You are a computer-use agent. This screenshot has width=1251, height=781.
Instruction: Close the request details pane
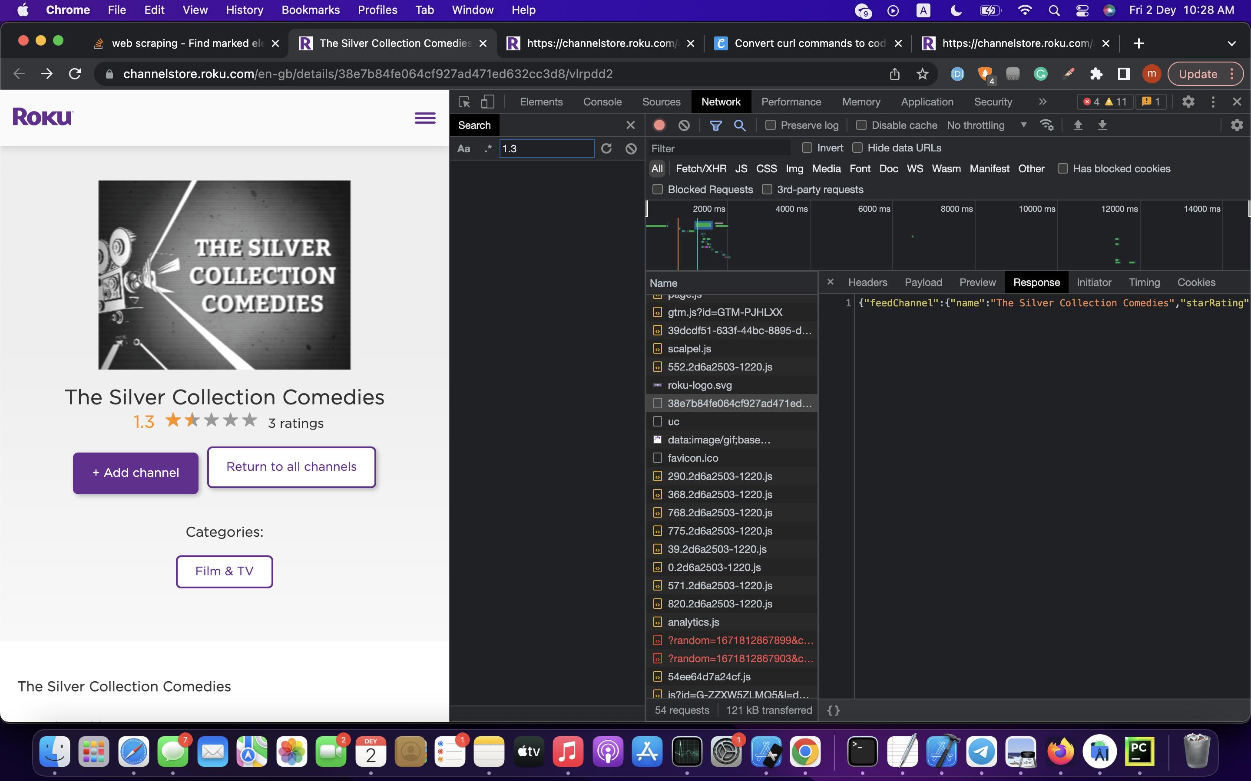(x=830, y=282)
